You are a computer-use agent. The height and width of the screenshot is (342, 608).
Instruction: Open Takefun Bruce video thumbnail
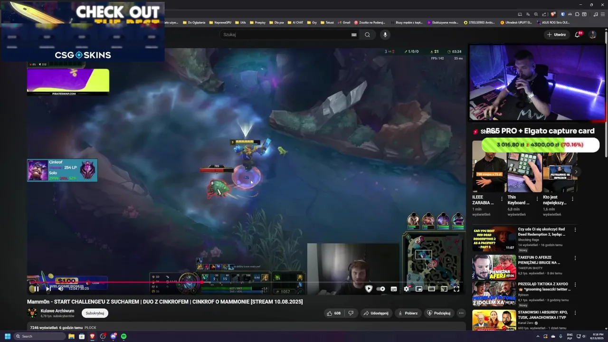(494, 267)
